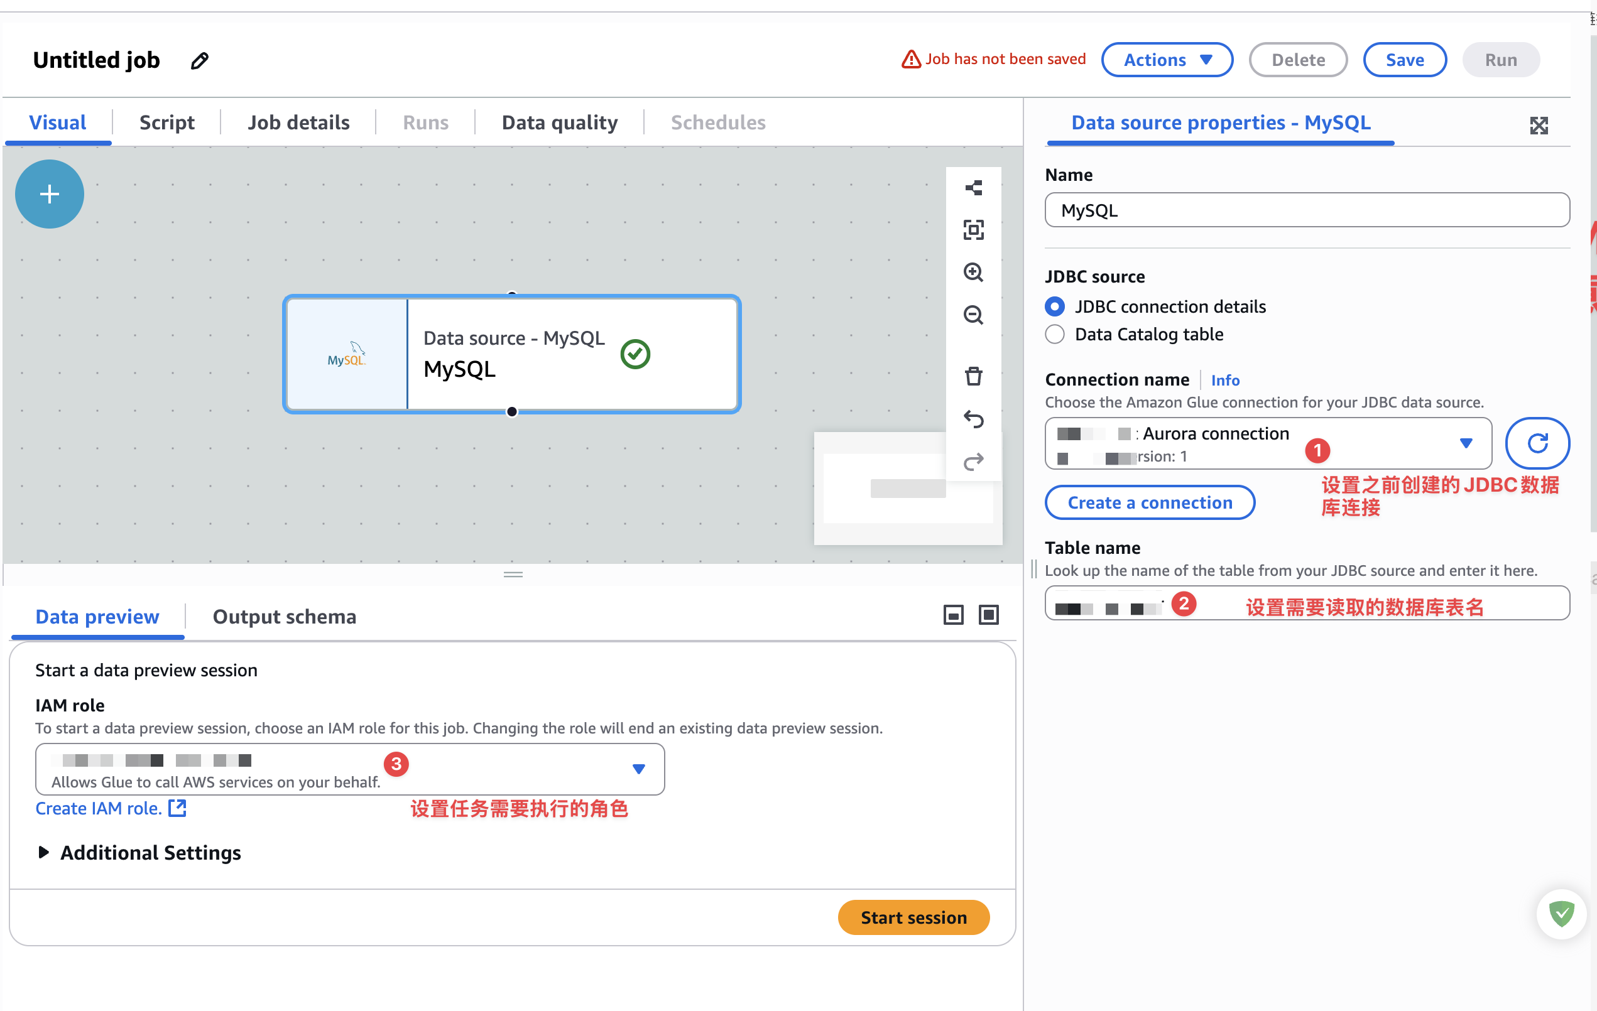Redo the canvas action
Viewport: 1597px width, 1011px height.
973,462
